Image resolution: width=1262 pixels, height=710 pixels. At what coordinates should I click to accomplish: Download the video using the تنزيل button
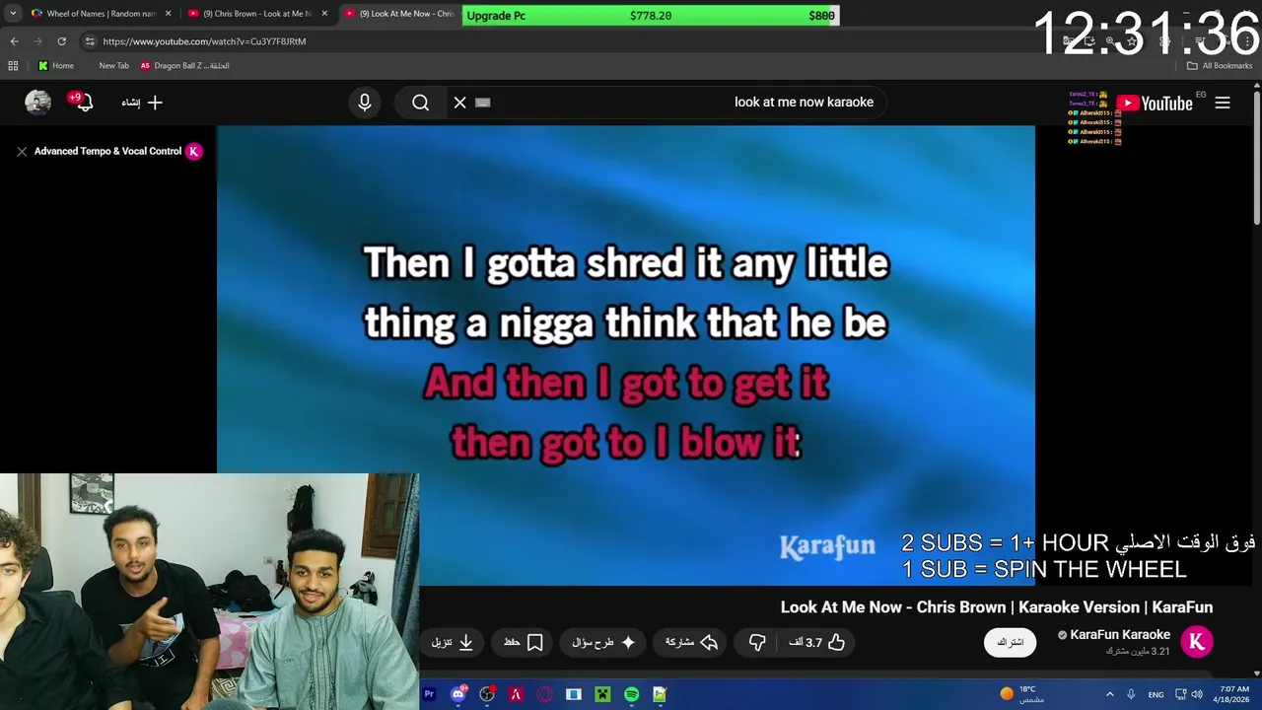tap(453, 643)
